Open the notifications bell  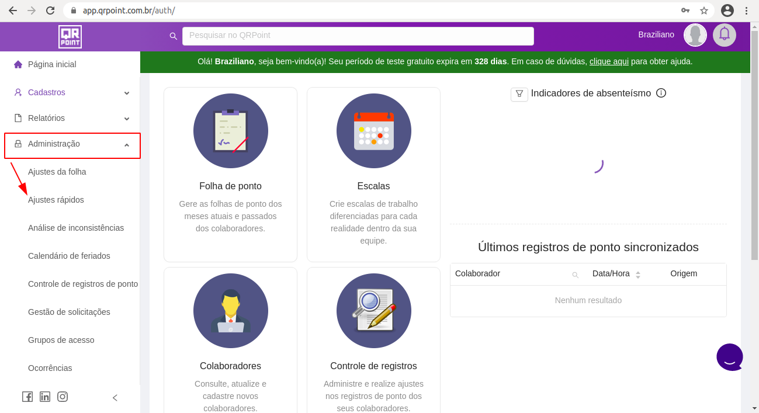725,34
